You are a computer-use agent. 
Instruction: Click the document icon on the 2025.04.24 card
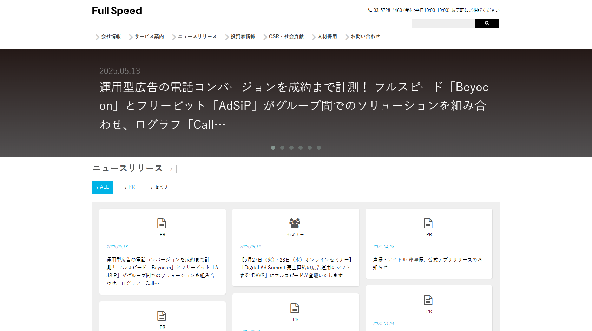pos(428,300)
